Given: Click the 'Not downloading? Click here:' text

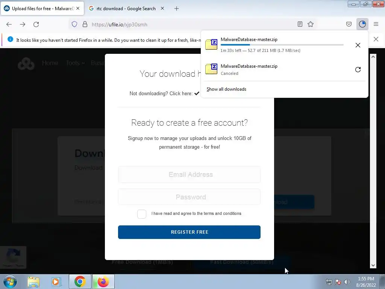Looking at the screenshot, I should click(x=161, y=94).
